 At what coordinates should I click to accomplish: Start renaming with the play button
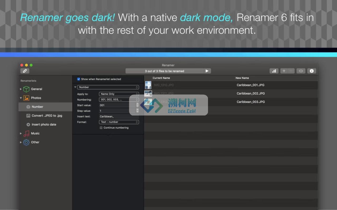(x=207, y=71)
